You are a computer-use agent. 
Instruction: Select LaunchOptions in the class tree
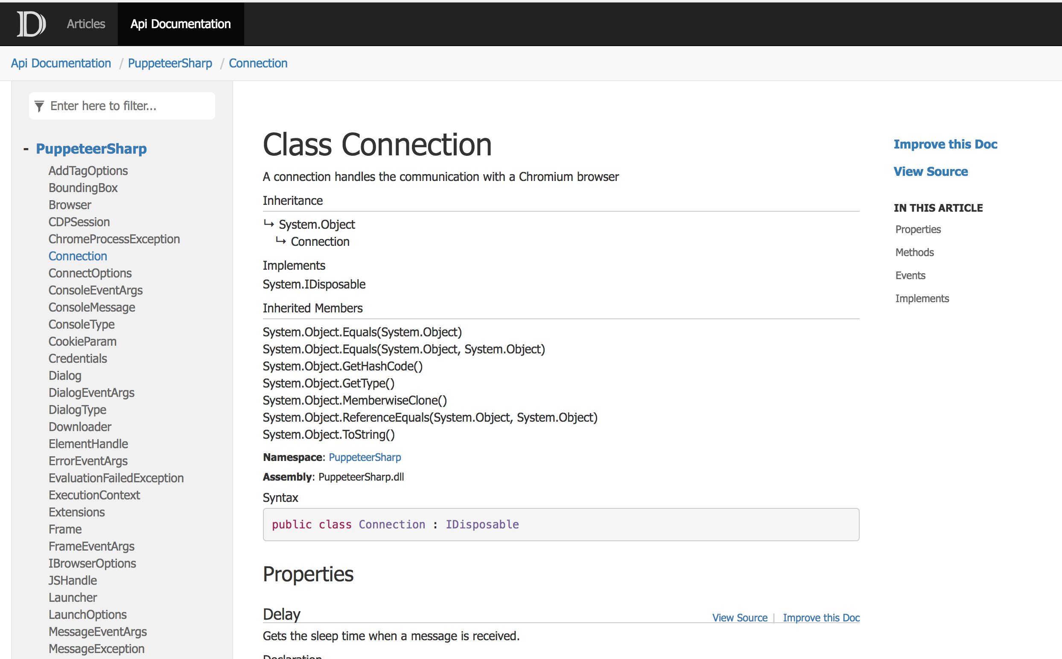tap(87, 615)
